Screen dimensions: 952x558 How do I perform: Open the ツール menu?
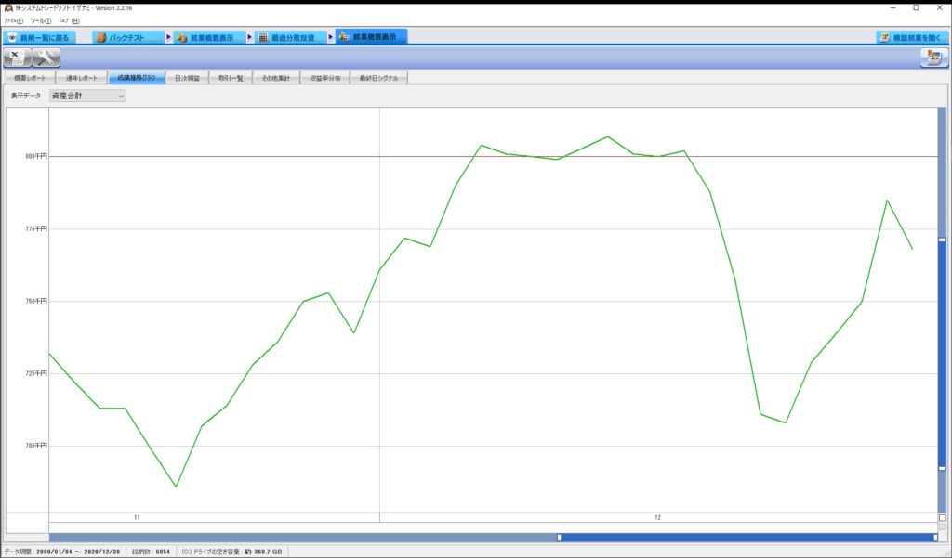41,20
